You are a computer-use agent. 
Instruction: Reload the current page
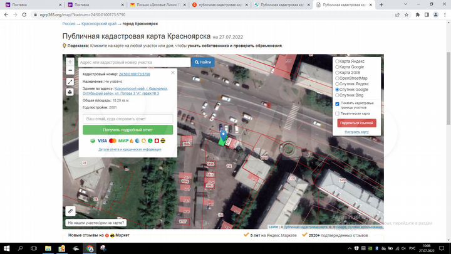coord(24,14)
